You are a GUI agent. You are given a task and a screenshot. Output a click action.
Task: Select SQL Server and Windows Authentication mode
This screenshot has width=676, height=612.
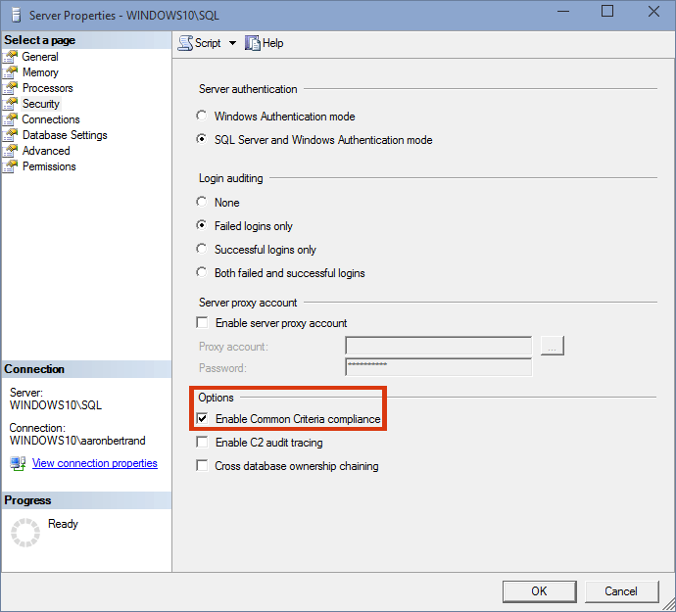(202, 139)
